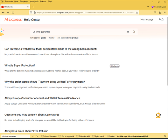Image resolution: width=168 pixels, height=139 pixels.
Task: Bookmark this page with the star
Action: (x=137, y=12)
